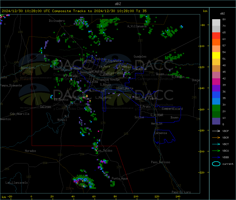Click the 'Lag.Llancanelo' map label
Image resolution: width=236 pixels, height=200 pixels.
click(x=17, y=183)
